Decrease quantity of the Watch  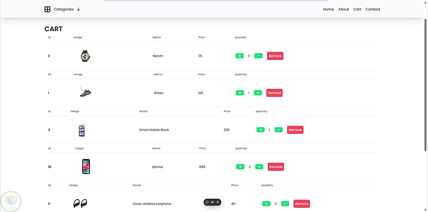point(258,56)
